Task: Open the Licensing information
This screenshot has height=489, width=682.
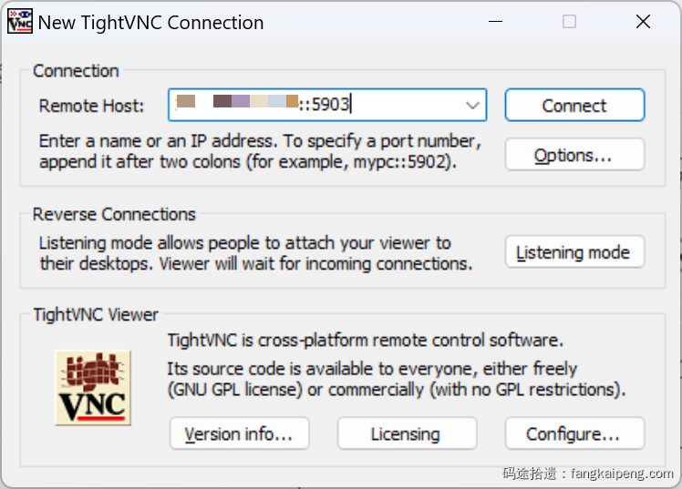Action: point(407,434)
